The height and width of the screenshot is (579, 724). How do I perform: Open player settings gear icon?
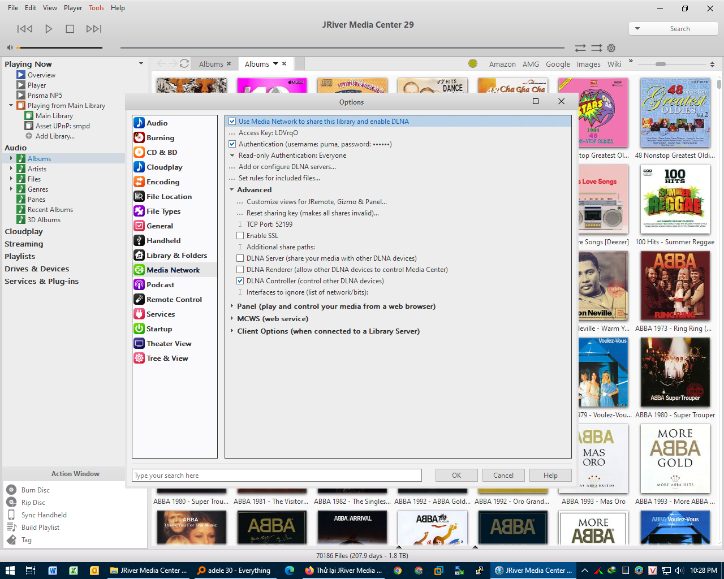[611, 48]
